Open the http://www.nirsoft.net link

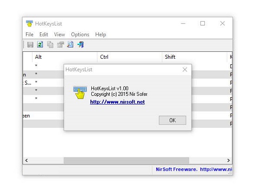[117, 102]
